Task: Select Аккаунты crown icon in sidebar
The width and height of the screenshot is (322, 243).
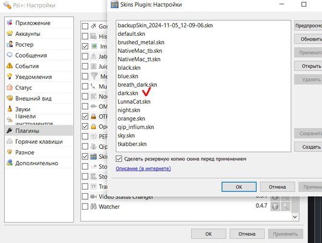Action: [10, 33]
